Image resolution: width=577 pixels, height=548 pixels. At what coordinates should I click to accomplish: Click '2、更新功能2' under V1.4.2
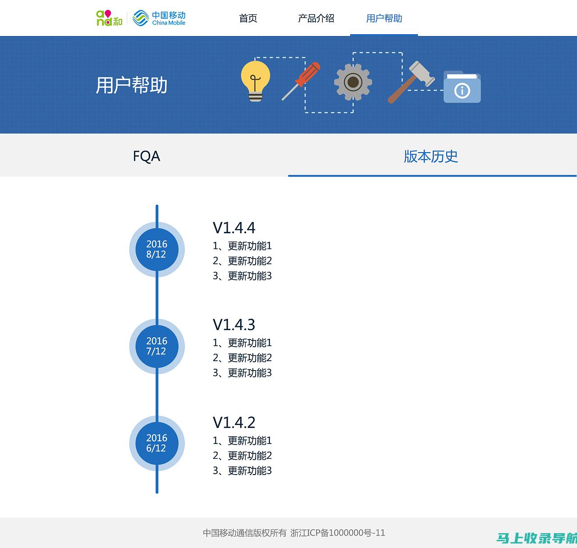pos(243,455)
